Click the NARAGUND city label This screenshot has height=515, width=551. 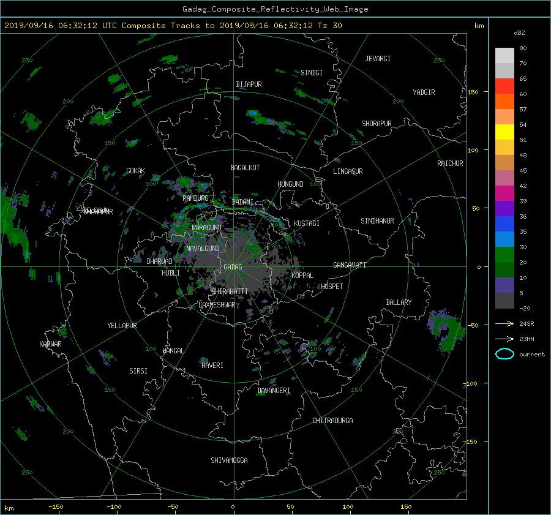pos(206,228)
